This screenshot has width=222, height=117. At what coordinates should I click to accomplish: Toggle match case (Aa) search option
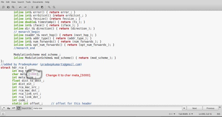pos(9,108)
